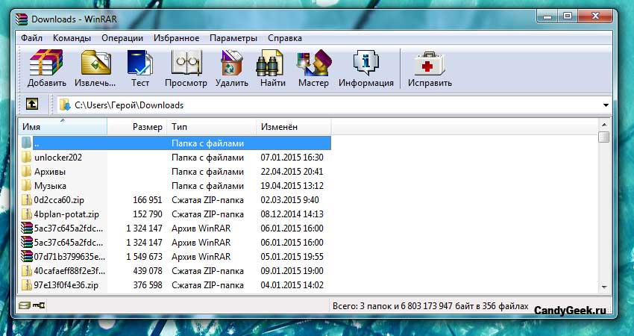Expand the address path dropdown arrow
634x336 pixels.
606,105
